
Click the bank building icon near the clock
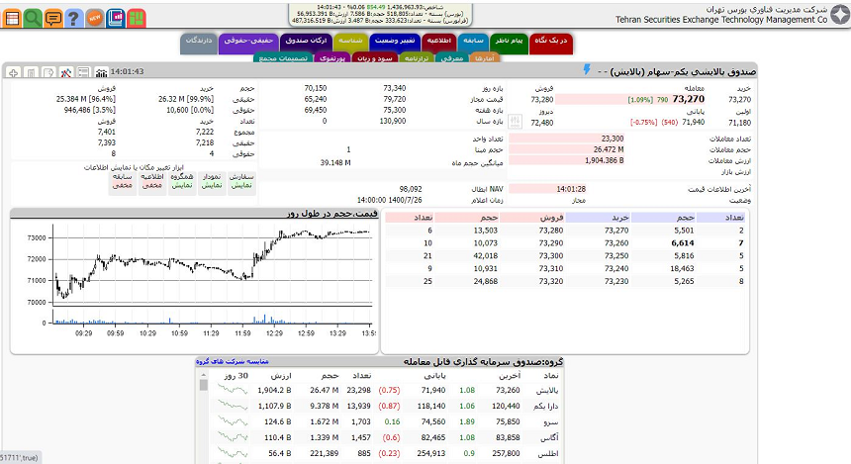point(100,72)
